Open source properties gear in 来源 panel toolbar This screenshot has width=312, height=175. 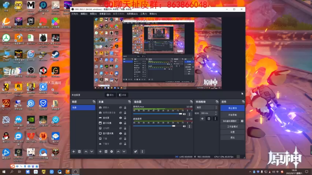(x=112, y=152)
